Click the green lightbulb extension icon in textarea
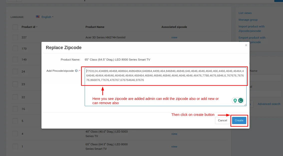This screenshot has width=283, height=156. [235, 100]
